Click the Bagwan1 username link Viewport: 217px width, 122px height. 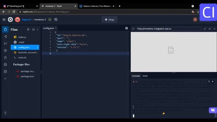click(26, 20)
